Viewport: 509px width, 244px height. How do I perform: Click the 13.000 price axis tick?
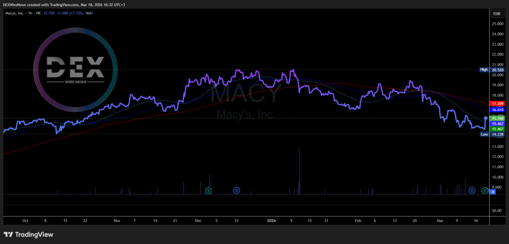coord(497,146)
